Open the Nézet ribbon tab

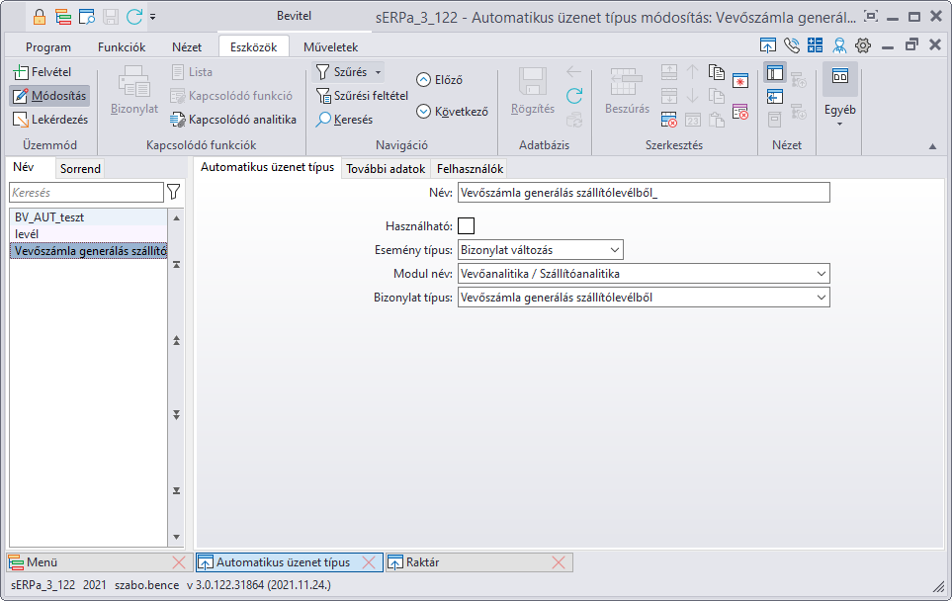[187, 47]
